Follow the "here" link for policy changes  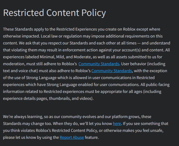pos(117,123)
